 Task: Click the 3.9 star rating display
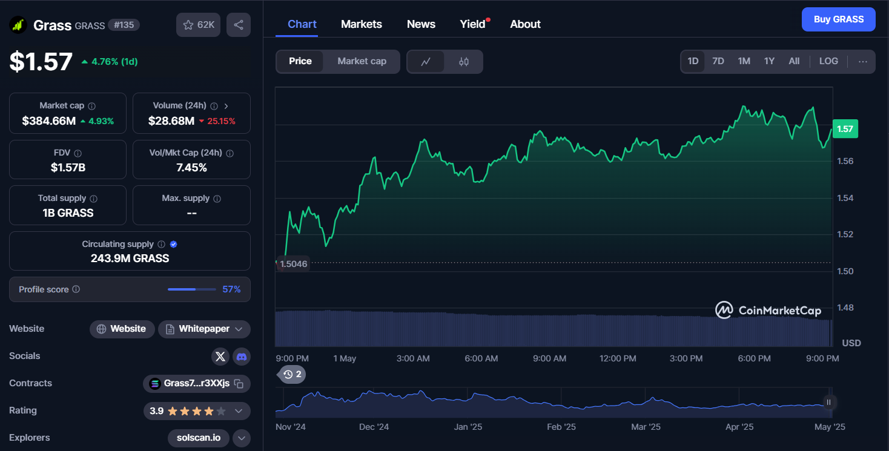tap(188, 411)
